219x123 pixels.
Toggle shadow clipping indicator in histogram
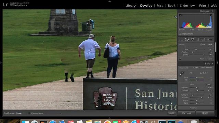(180, 15)
